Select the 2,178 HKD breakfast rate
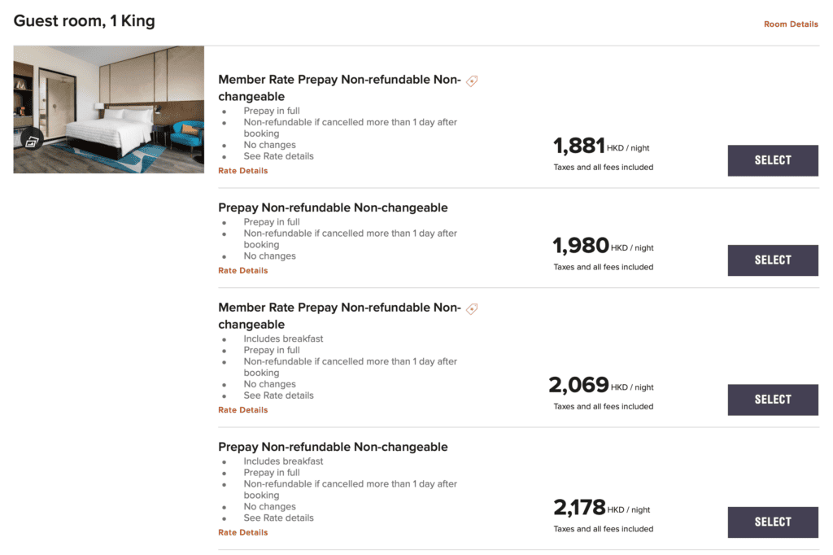This screenshot has height=555, width=833. (772, 522)
